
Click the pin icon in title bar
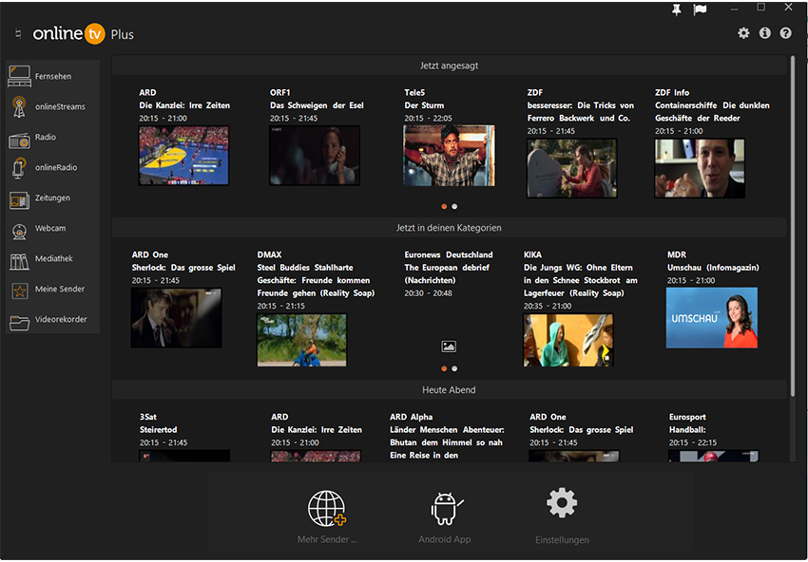[677, 9]
